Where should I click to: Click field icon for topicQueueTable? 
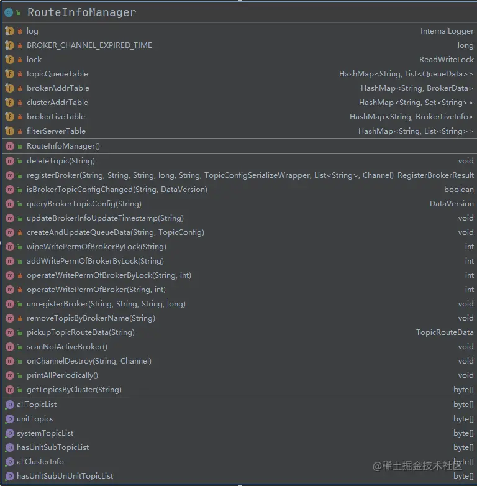click(x=9, y=74)
